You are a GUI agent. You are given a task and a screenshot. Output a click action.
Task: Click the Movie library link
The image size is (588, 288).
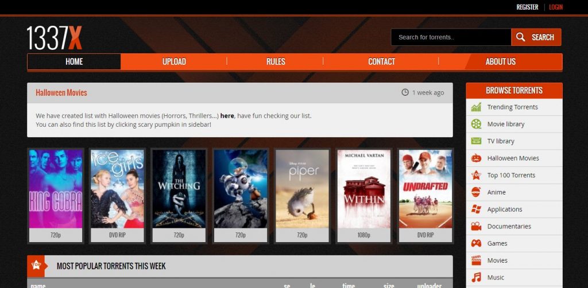tap(506, 124)
